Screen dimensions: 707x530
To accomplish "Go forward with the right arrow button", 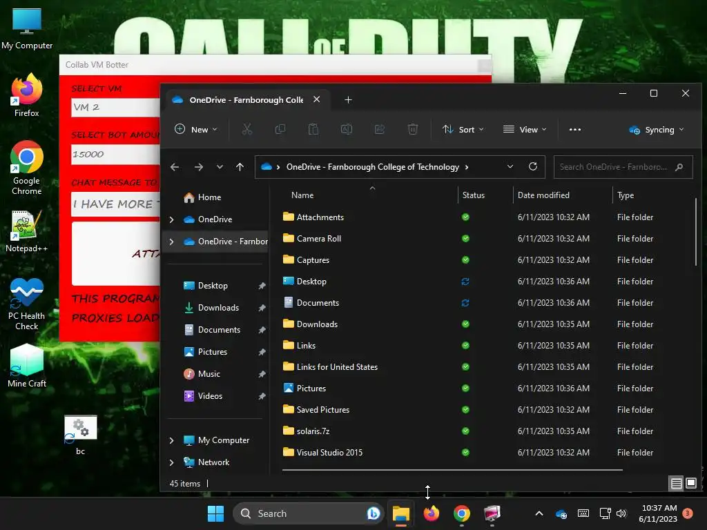I will (x=198, y=167).
